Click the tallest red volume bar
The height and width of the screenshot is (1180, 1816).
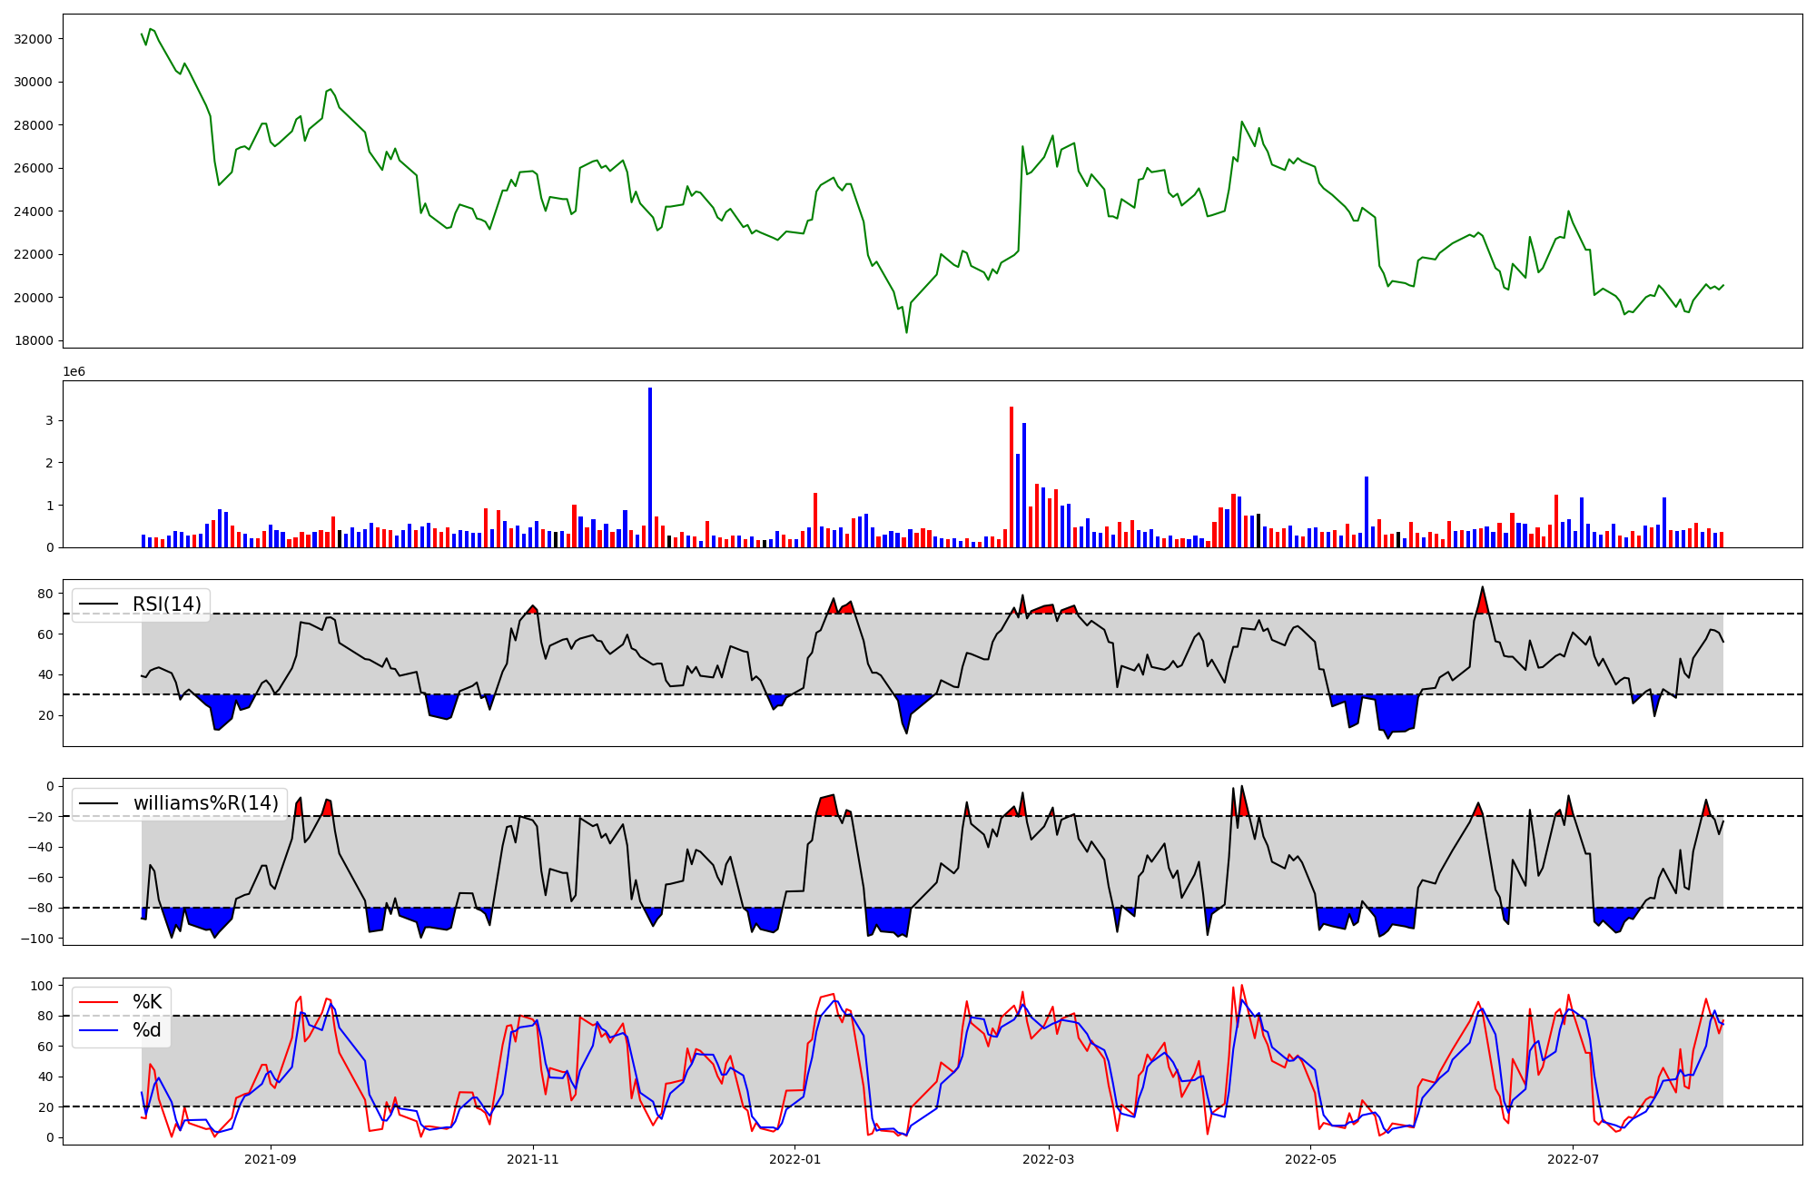click(x=1012, y=477)
